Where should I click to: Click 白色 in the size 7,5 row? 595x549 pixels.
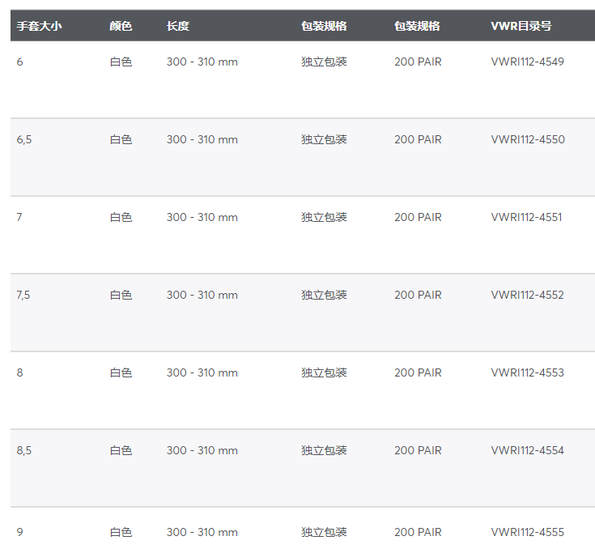[x=121, y=295]
